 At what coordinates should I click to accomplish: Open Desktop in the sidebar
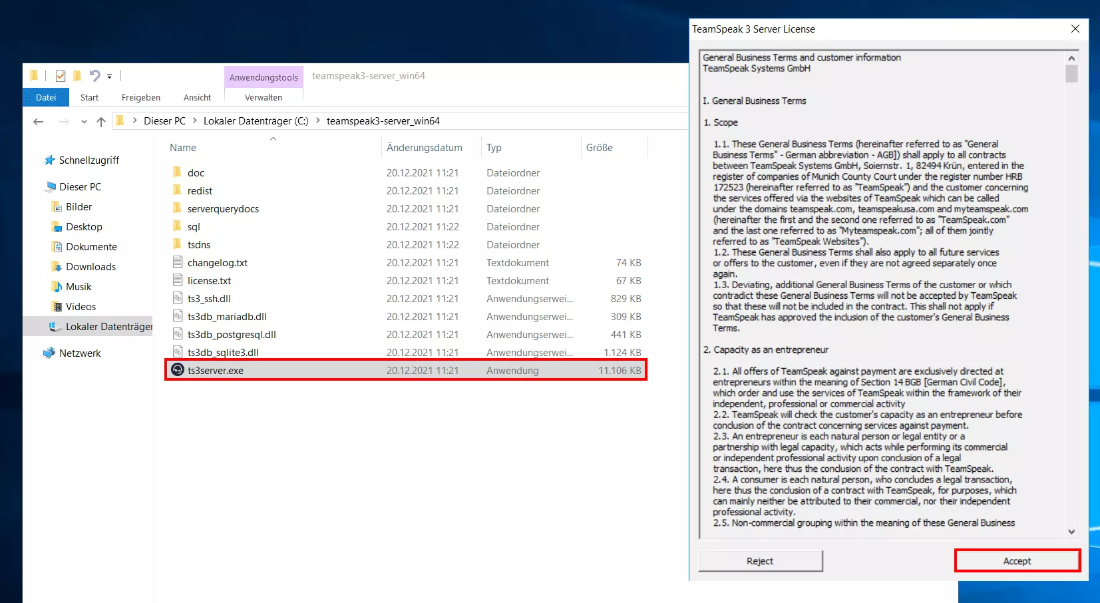[84, 227]
